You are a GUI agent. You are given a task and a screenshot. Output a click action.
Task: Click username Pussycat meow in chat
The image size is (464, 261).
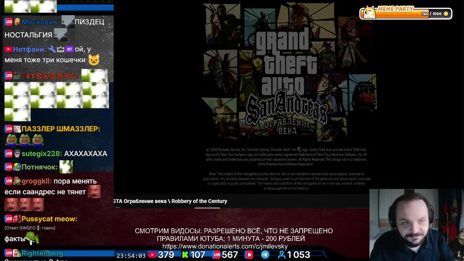pyautogui.click(x=49, y=219)
